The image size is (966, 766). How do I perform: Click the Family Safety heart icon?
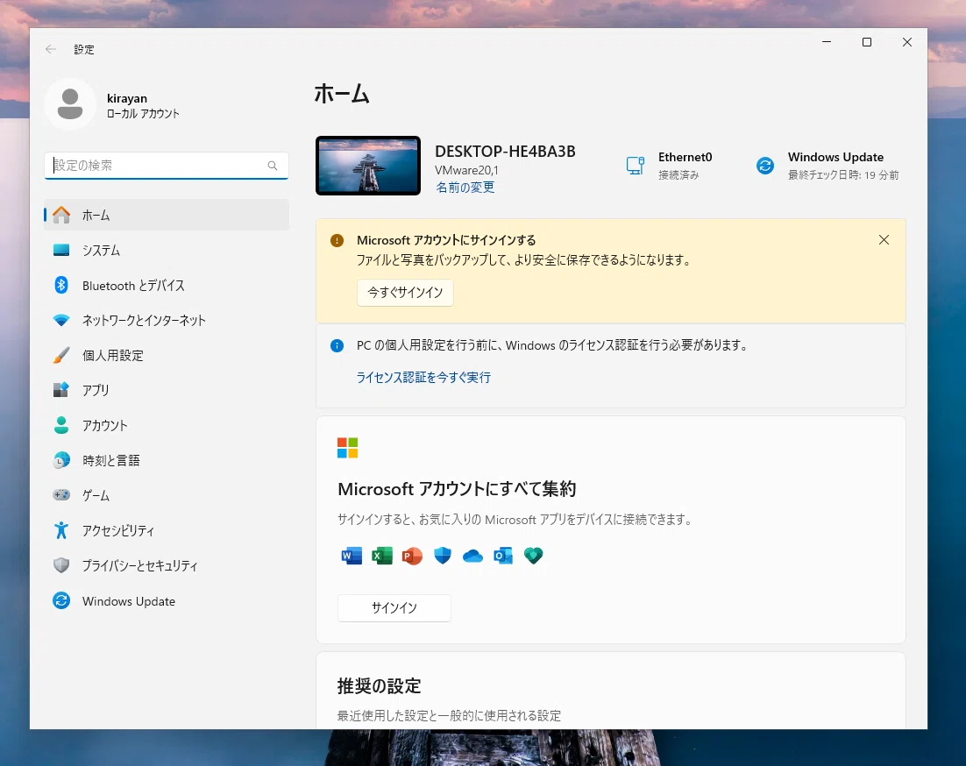534,556
